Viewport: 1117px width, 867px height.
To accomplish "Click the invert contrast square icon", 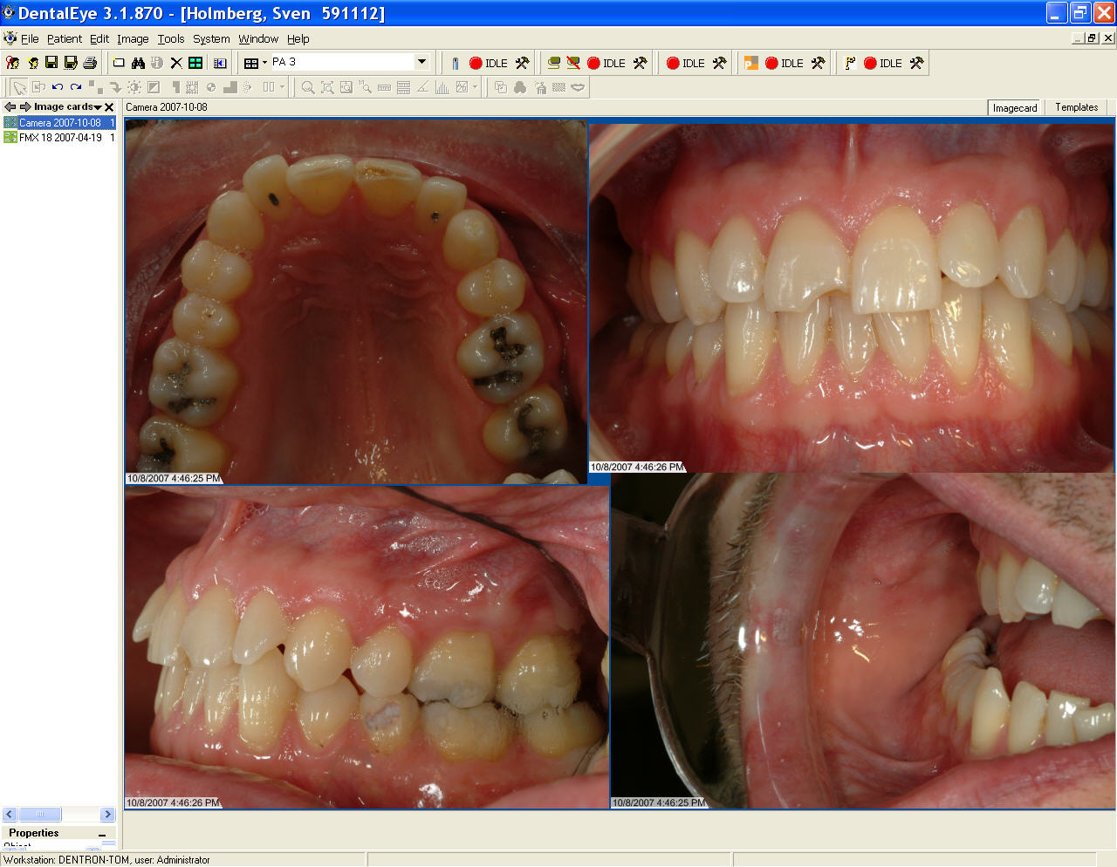I will [154, 87].
